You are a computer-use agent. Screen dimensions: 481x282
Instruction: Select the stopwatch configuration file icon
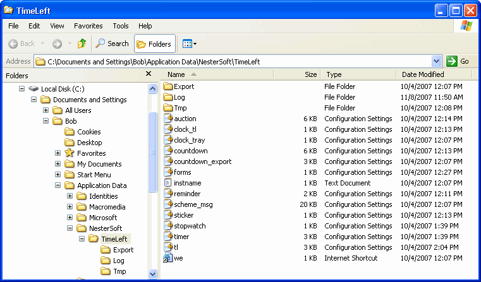(167, 226)
